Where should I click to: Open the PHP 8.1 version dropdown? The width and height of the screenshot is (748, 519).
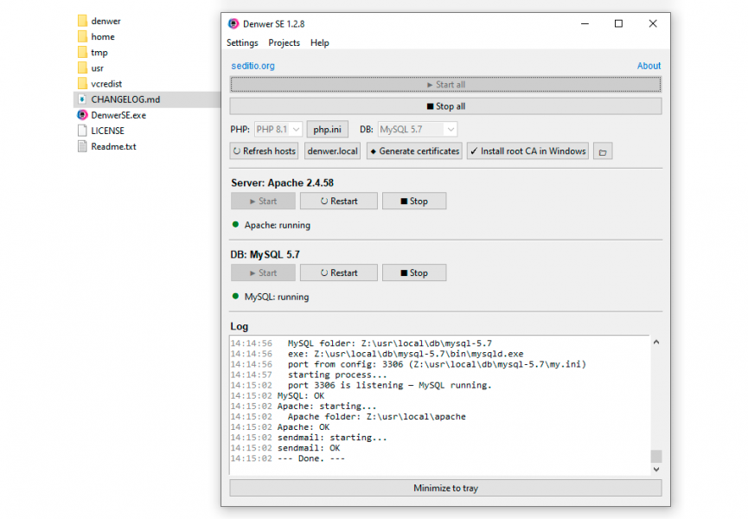click(278, 129)
